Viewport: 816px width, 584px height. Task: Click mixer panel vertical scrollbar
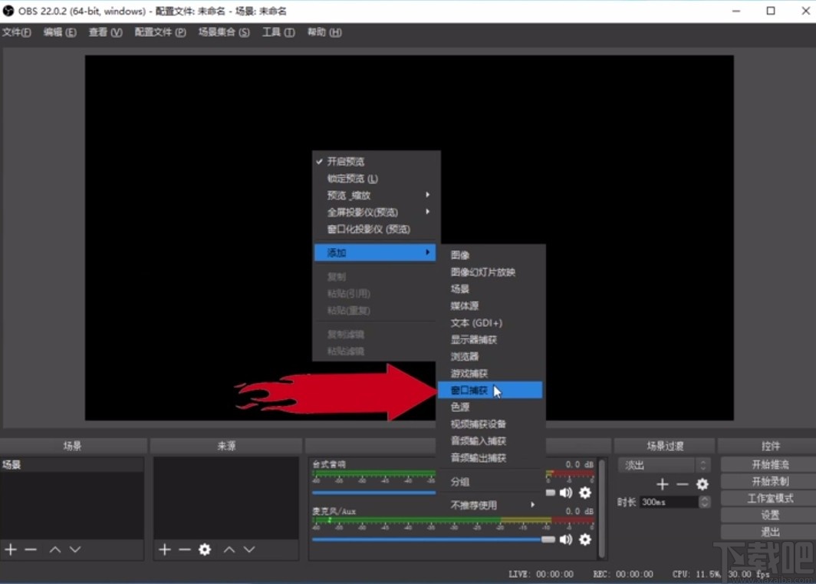[x=601, y=508]
